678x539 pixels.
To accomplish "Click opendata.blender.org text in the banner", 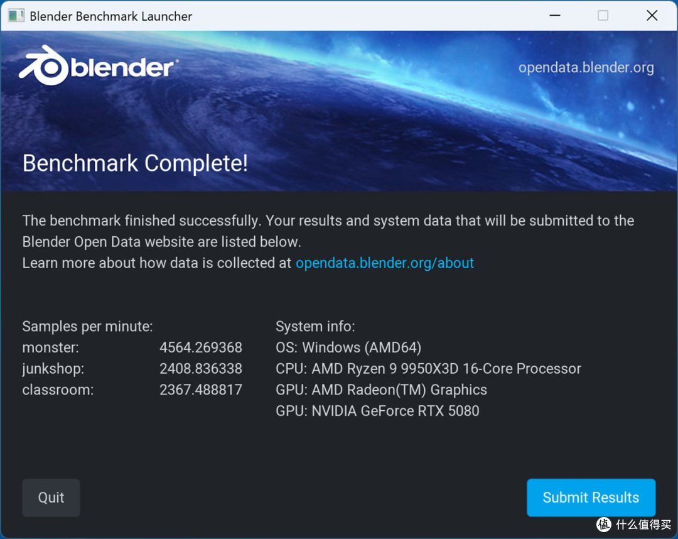I will (x=586, y=67).
